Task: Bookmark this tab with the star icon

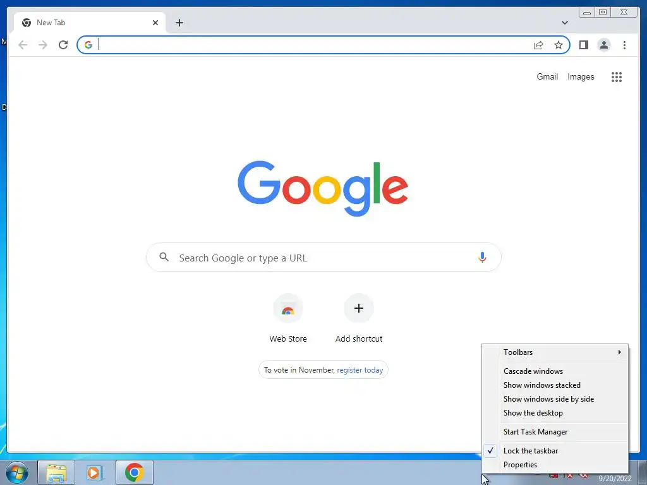Action: point(559,45)
